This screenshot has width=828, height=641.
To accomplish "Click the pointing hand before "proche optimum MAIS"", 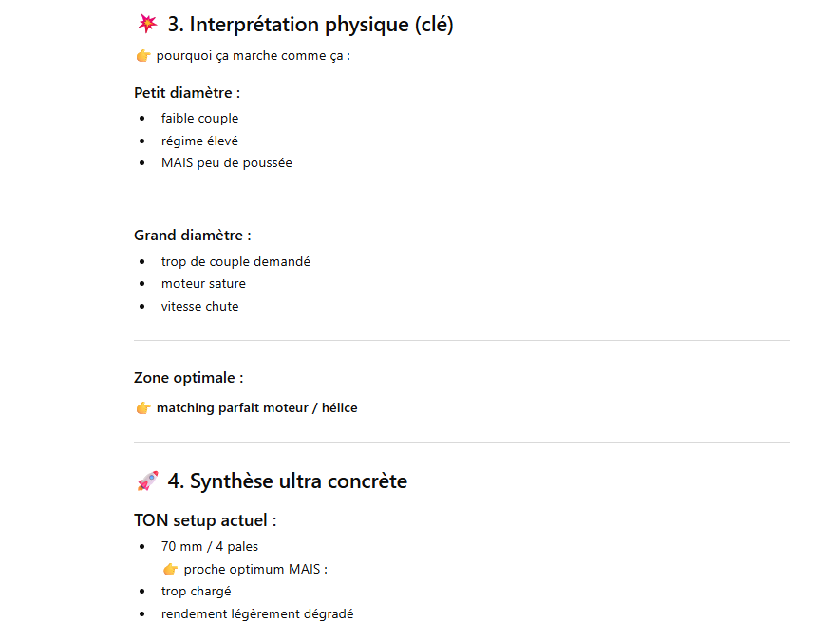I will pyautogui.click(x=171, y=570).
